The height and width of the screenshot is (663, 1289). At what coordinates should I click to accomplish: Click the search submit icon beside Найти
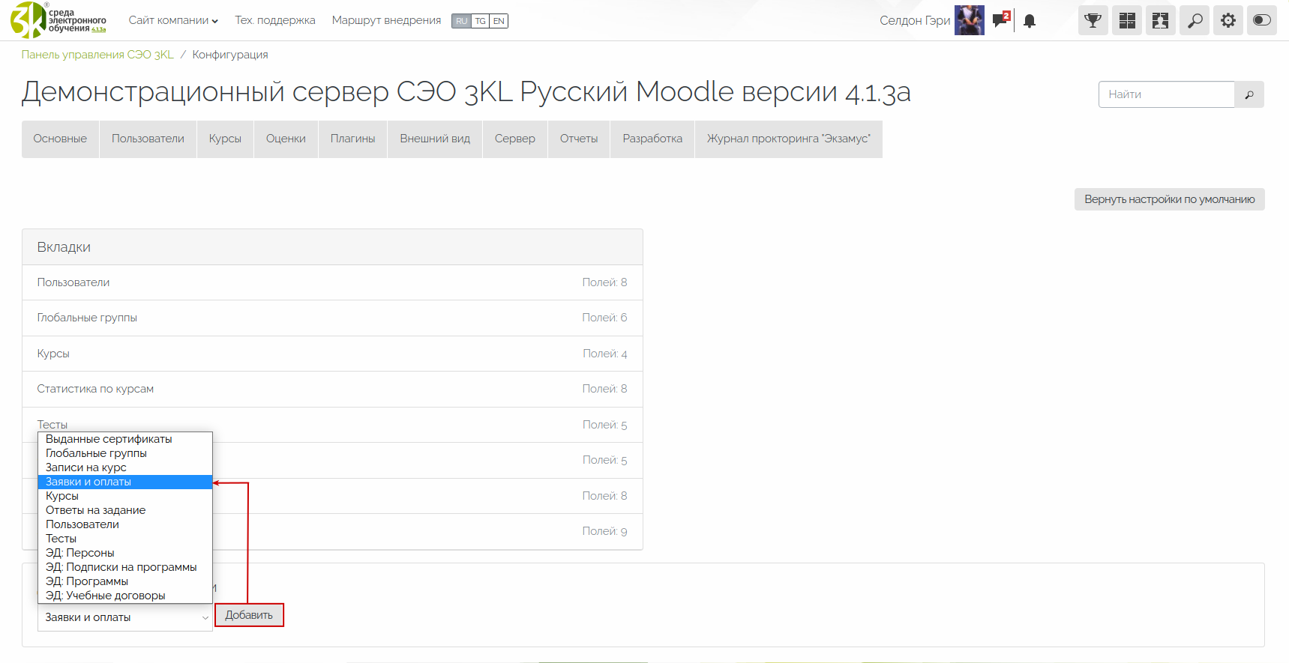tap(1249, 94)
